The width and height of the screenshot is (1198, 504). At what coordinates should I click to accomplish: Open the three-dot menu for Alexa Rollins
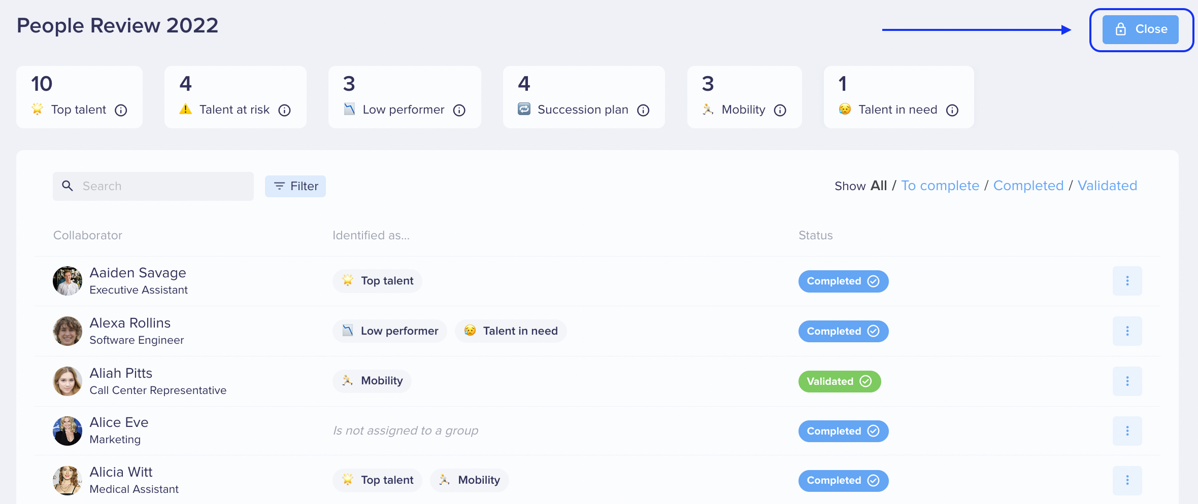1127,331
